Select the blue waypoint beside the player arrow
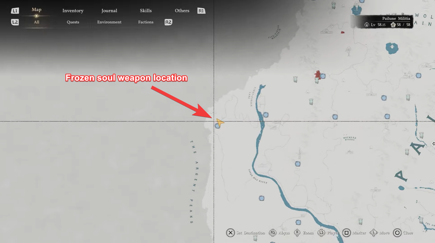Screen dimensions: 435x243 [x=217, y=126]
